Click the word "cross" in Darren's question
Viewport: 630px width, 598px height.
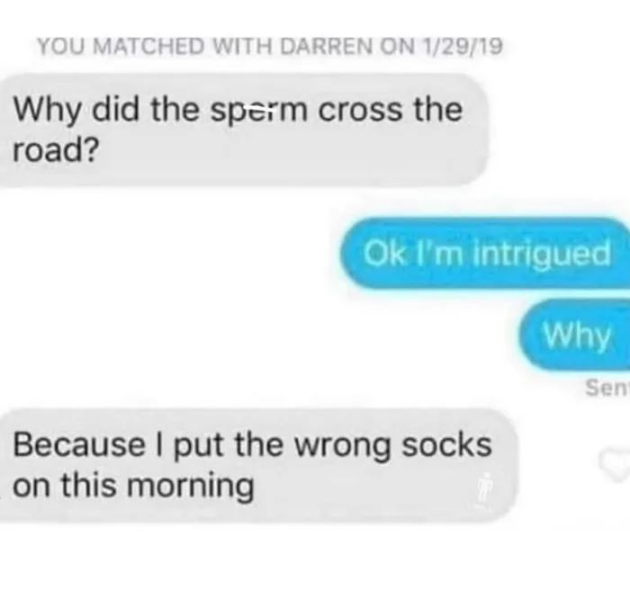360,111
